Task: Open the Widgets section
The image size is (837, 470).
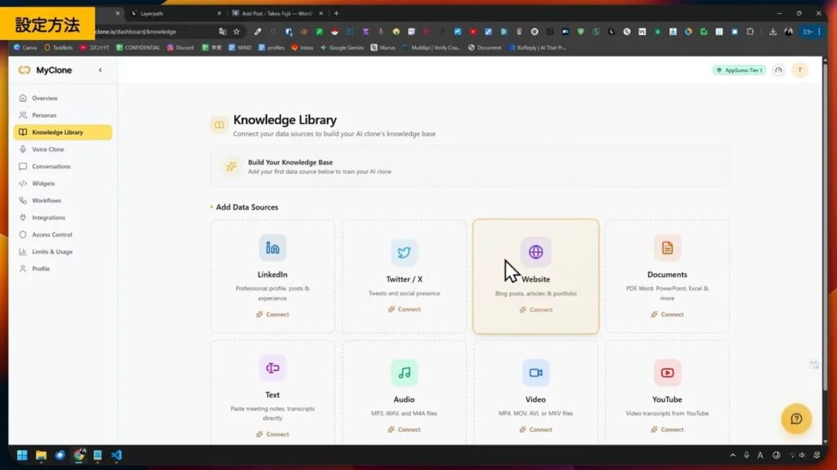Action: [x=44, y=184]
